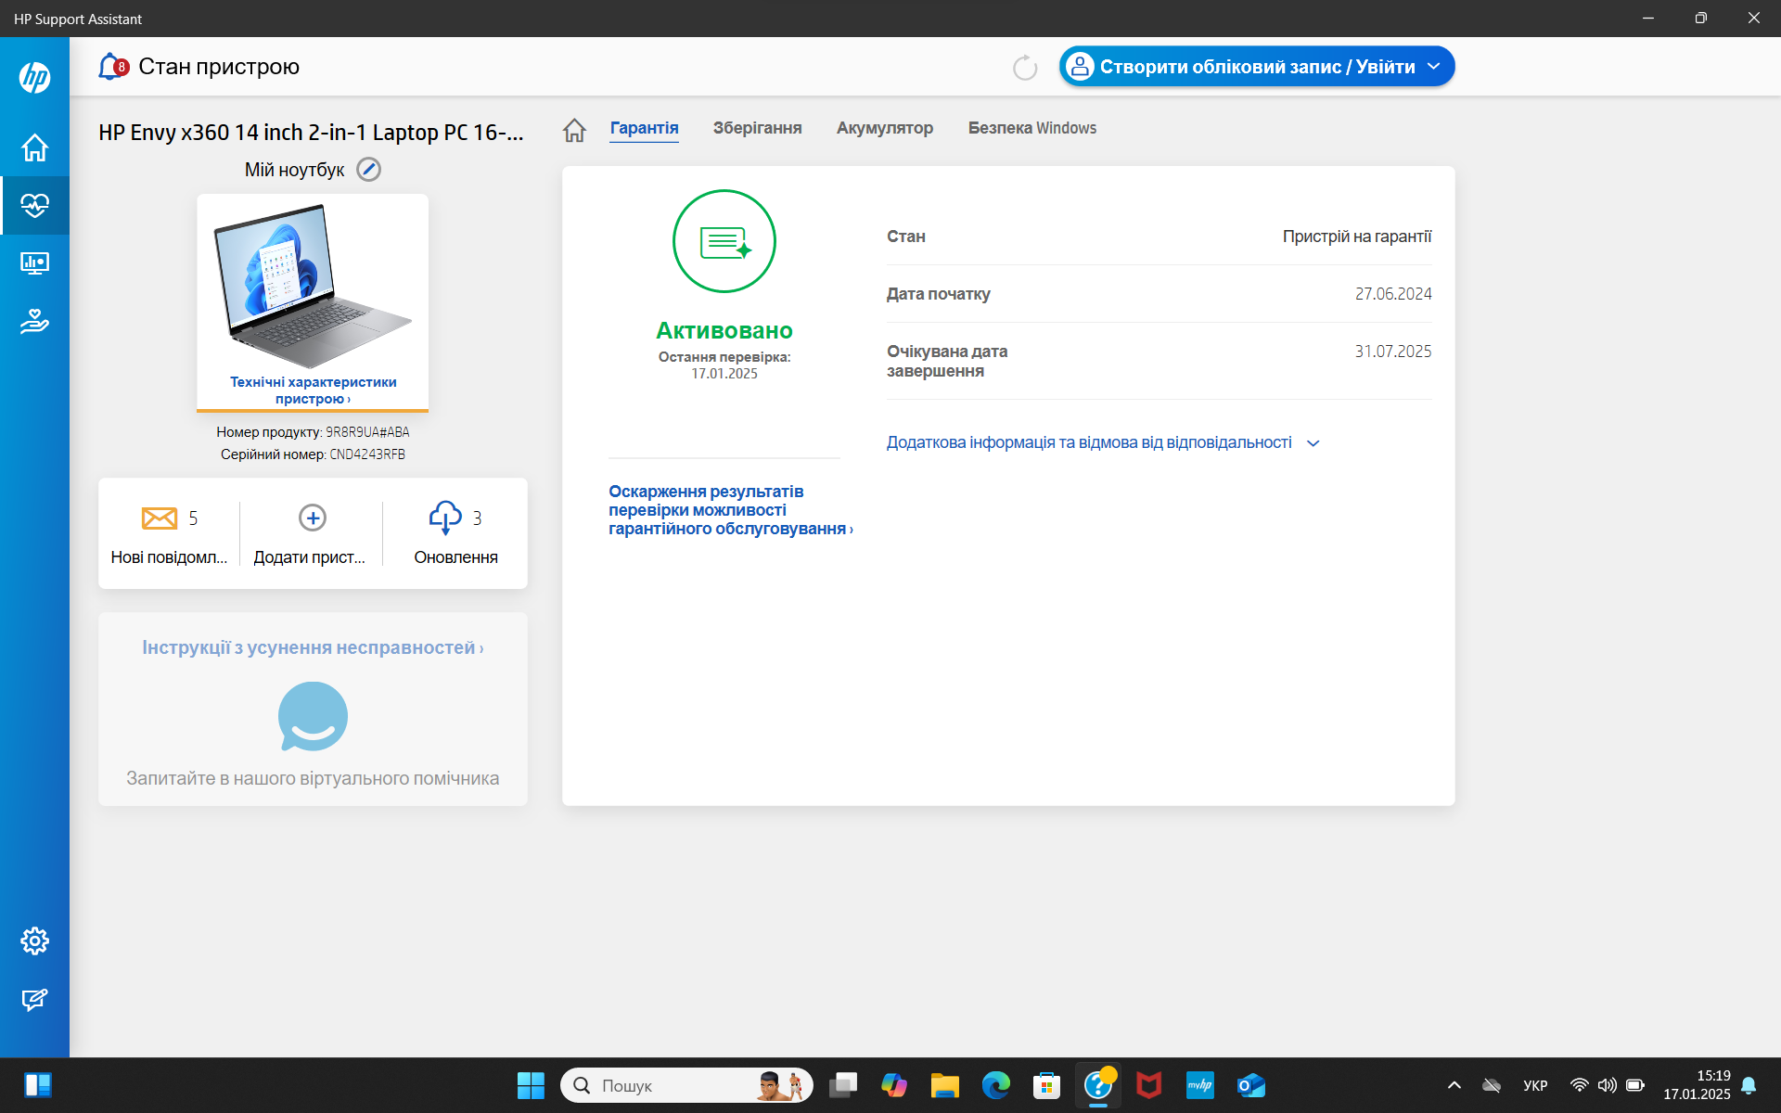Open myHP app from taskbar
This screenshot has width=1781, height=1113.
[x=1200, y=1085]
